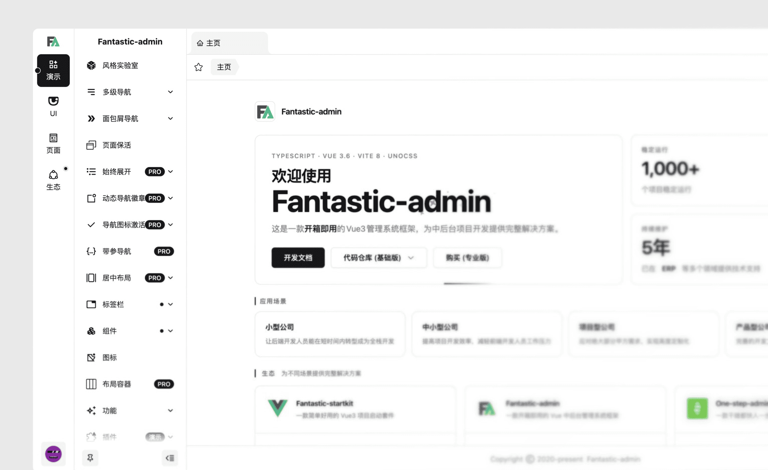Open the user avatar menu
768x470 pixels.
point(53,454)
